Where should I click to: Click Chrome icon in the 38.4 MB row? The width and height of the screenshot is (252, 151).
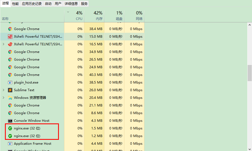coord(10,29)
